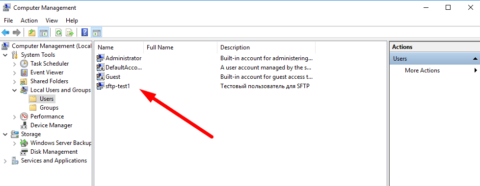This screenshot has width=480, height=186.
Task: Click the DefaultAccount user icon
Action: pyautogui.click(x=101, y=68)
